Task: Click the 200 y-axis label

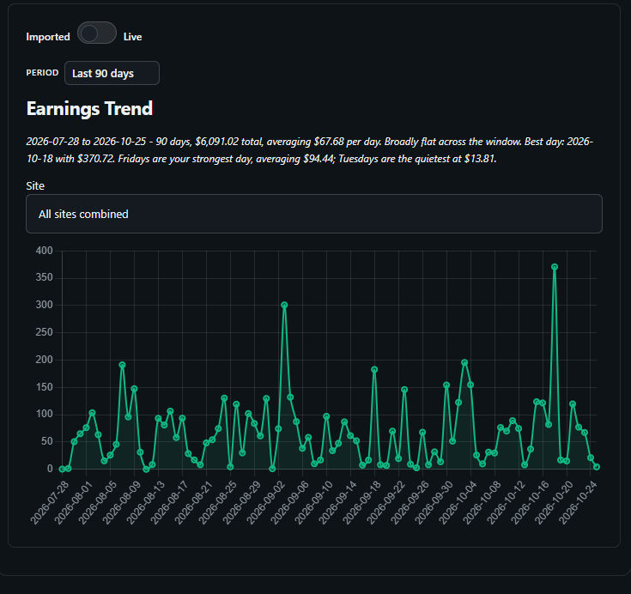Action: tap(45, 360)
